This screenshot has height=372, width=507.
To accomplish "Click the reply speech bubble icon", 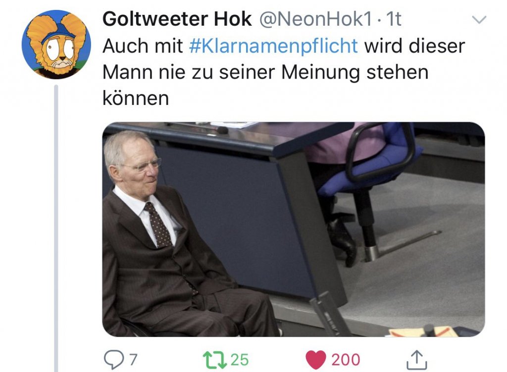I will [x=113, y=360].
